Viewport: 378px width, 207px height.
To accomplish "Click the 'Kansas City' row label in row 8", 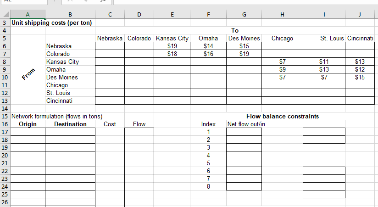I will 70,62.
